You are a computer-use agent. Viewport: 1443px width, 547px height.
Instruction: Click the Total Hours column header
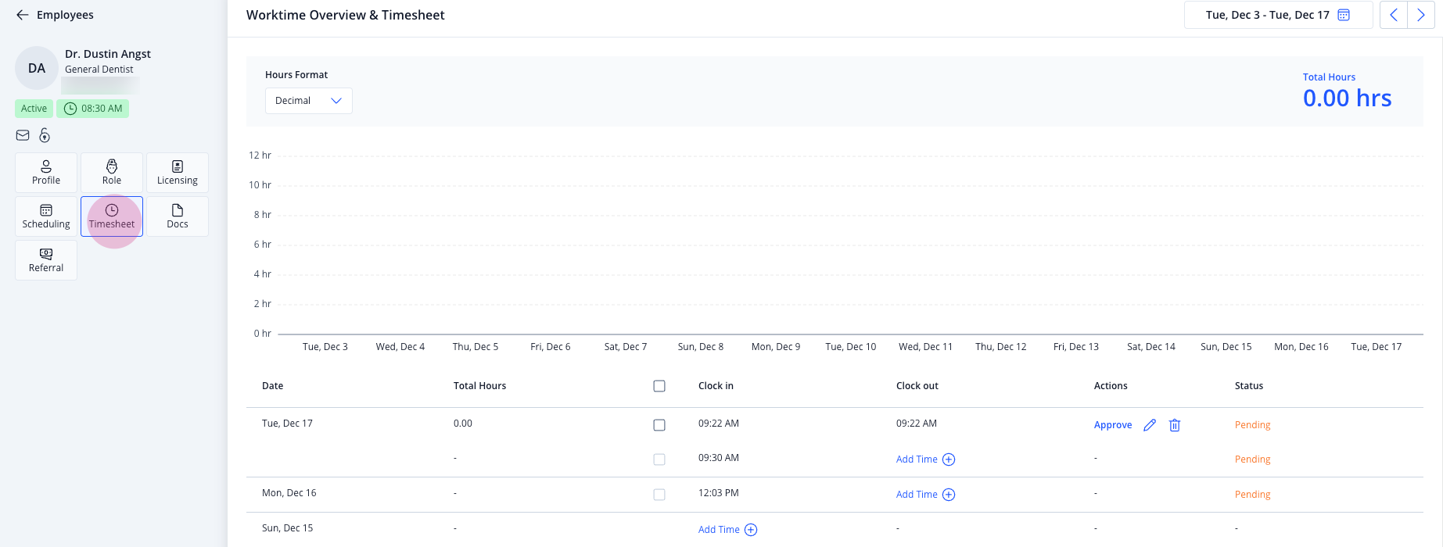479,386
